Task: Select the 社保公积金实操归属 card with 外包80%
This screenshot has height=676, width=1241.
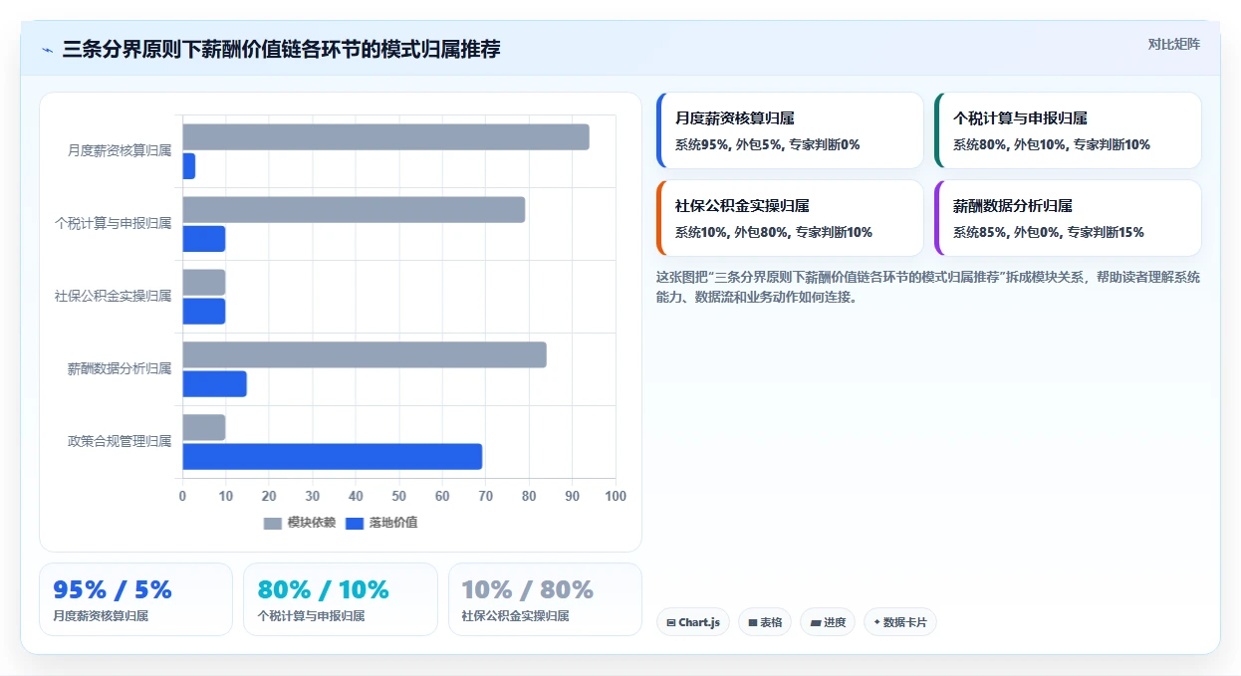Action: tap(790, 218)
